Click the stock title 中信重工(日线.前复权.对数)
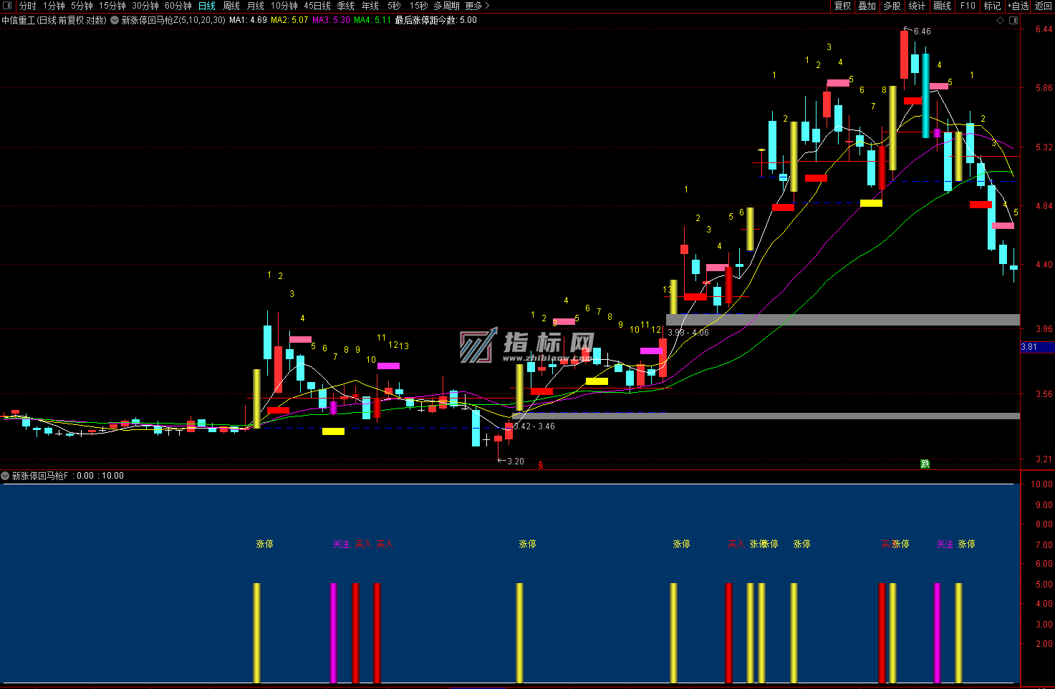Screen dimensions: 1055x689 pyautogui.click(x=54, y=20)
